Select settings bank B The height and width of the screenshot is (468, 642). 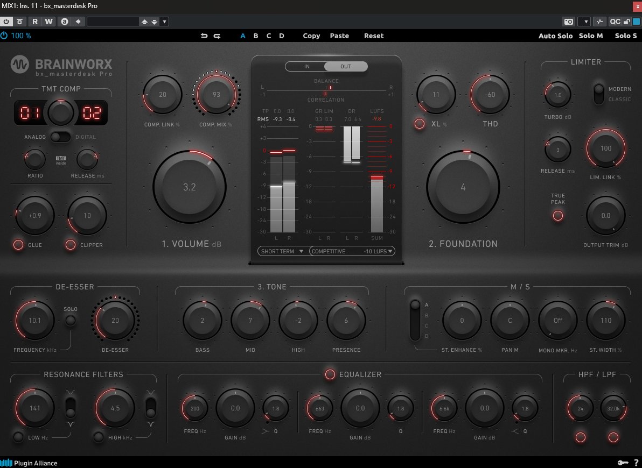(x=256, y=36)
